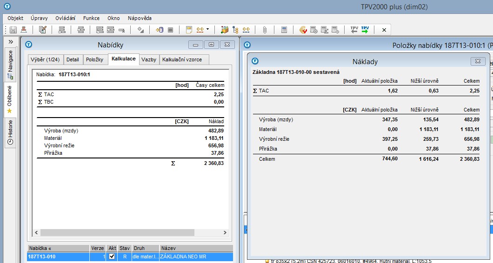The width and height of the screenshot is (493, 263).
Task: Close the Náklady dialog
Action: (x=478, y=61)
